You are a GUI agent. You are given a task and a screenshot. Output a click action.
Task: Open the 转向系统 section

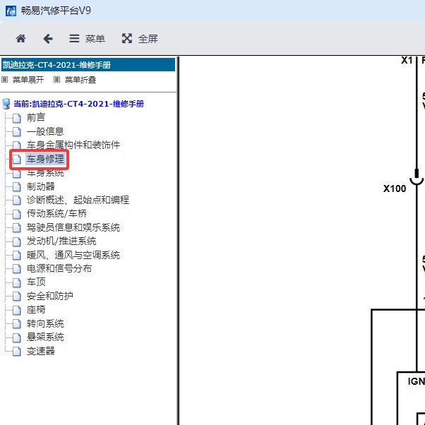coord(45,323)
